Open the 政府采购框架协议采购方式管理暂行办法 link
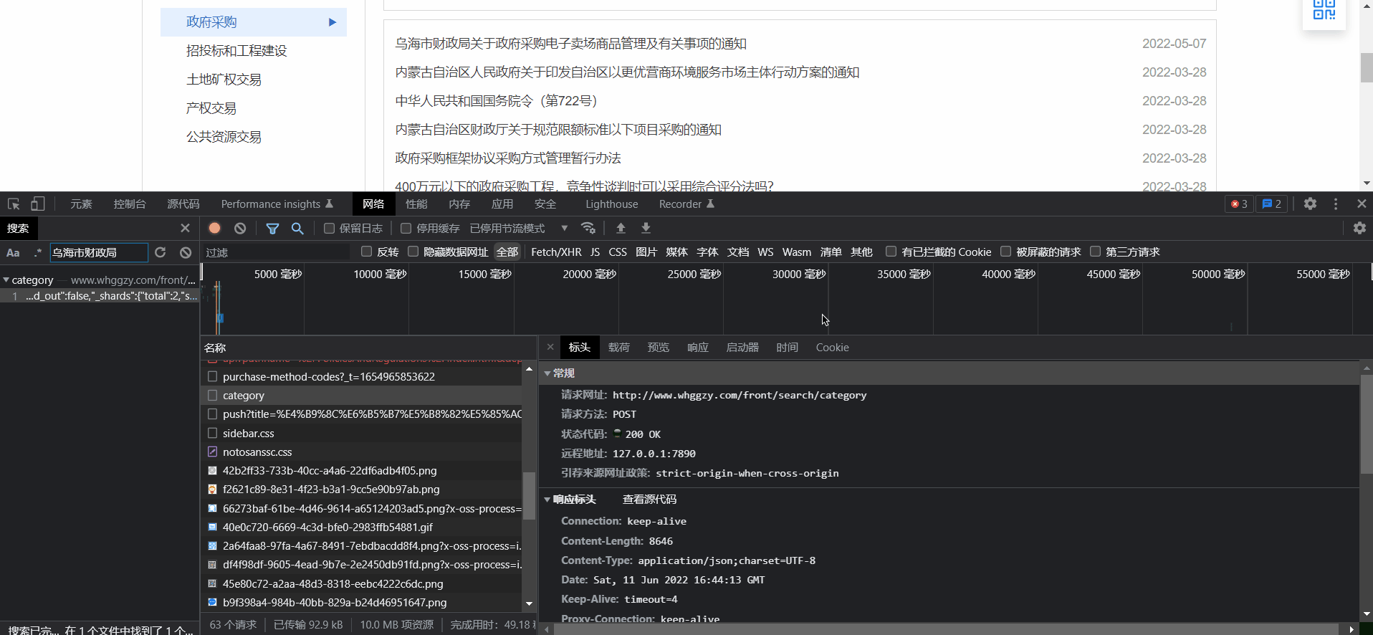The image size is (1373, 635). click(507, 158)
